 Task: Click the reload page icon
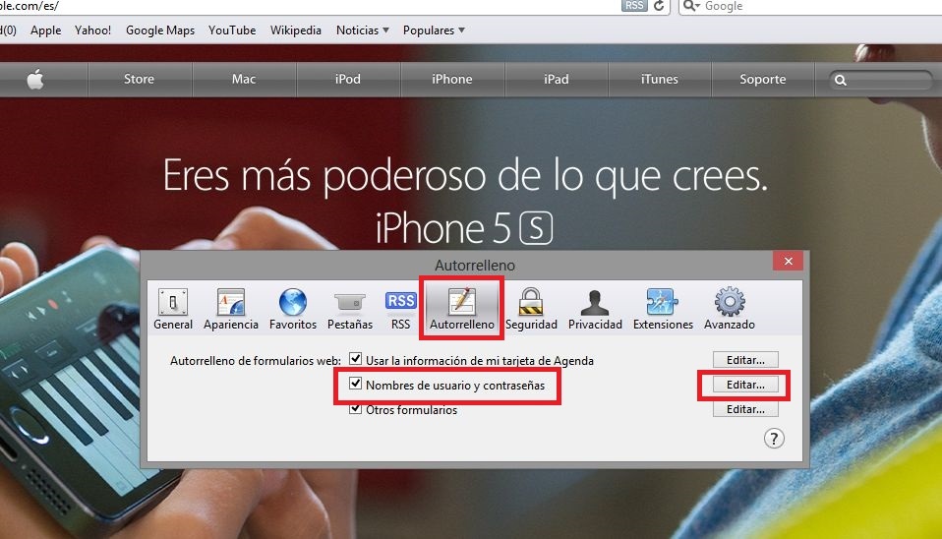point(659,6)
